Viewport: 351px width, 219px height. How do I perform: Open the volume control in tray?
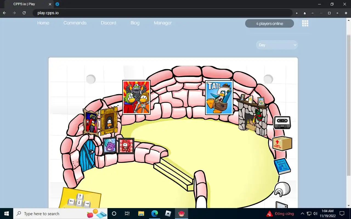tap(315, 214)
